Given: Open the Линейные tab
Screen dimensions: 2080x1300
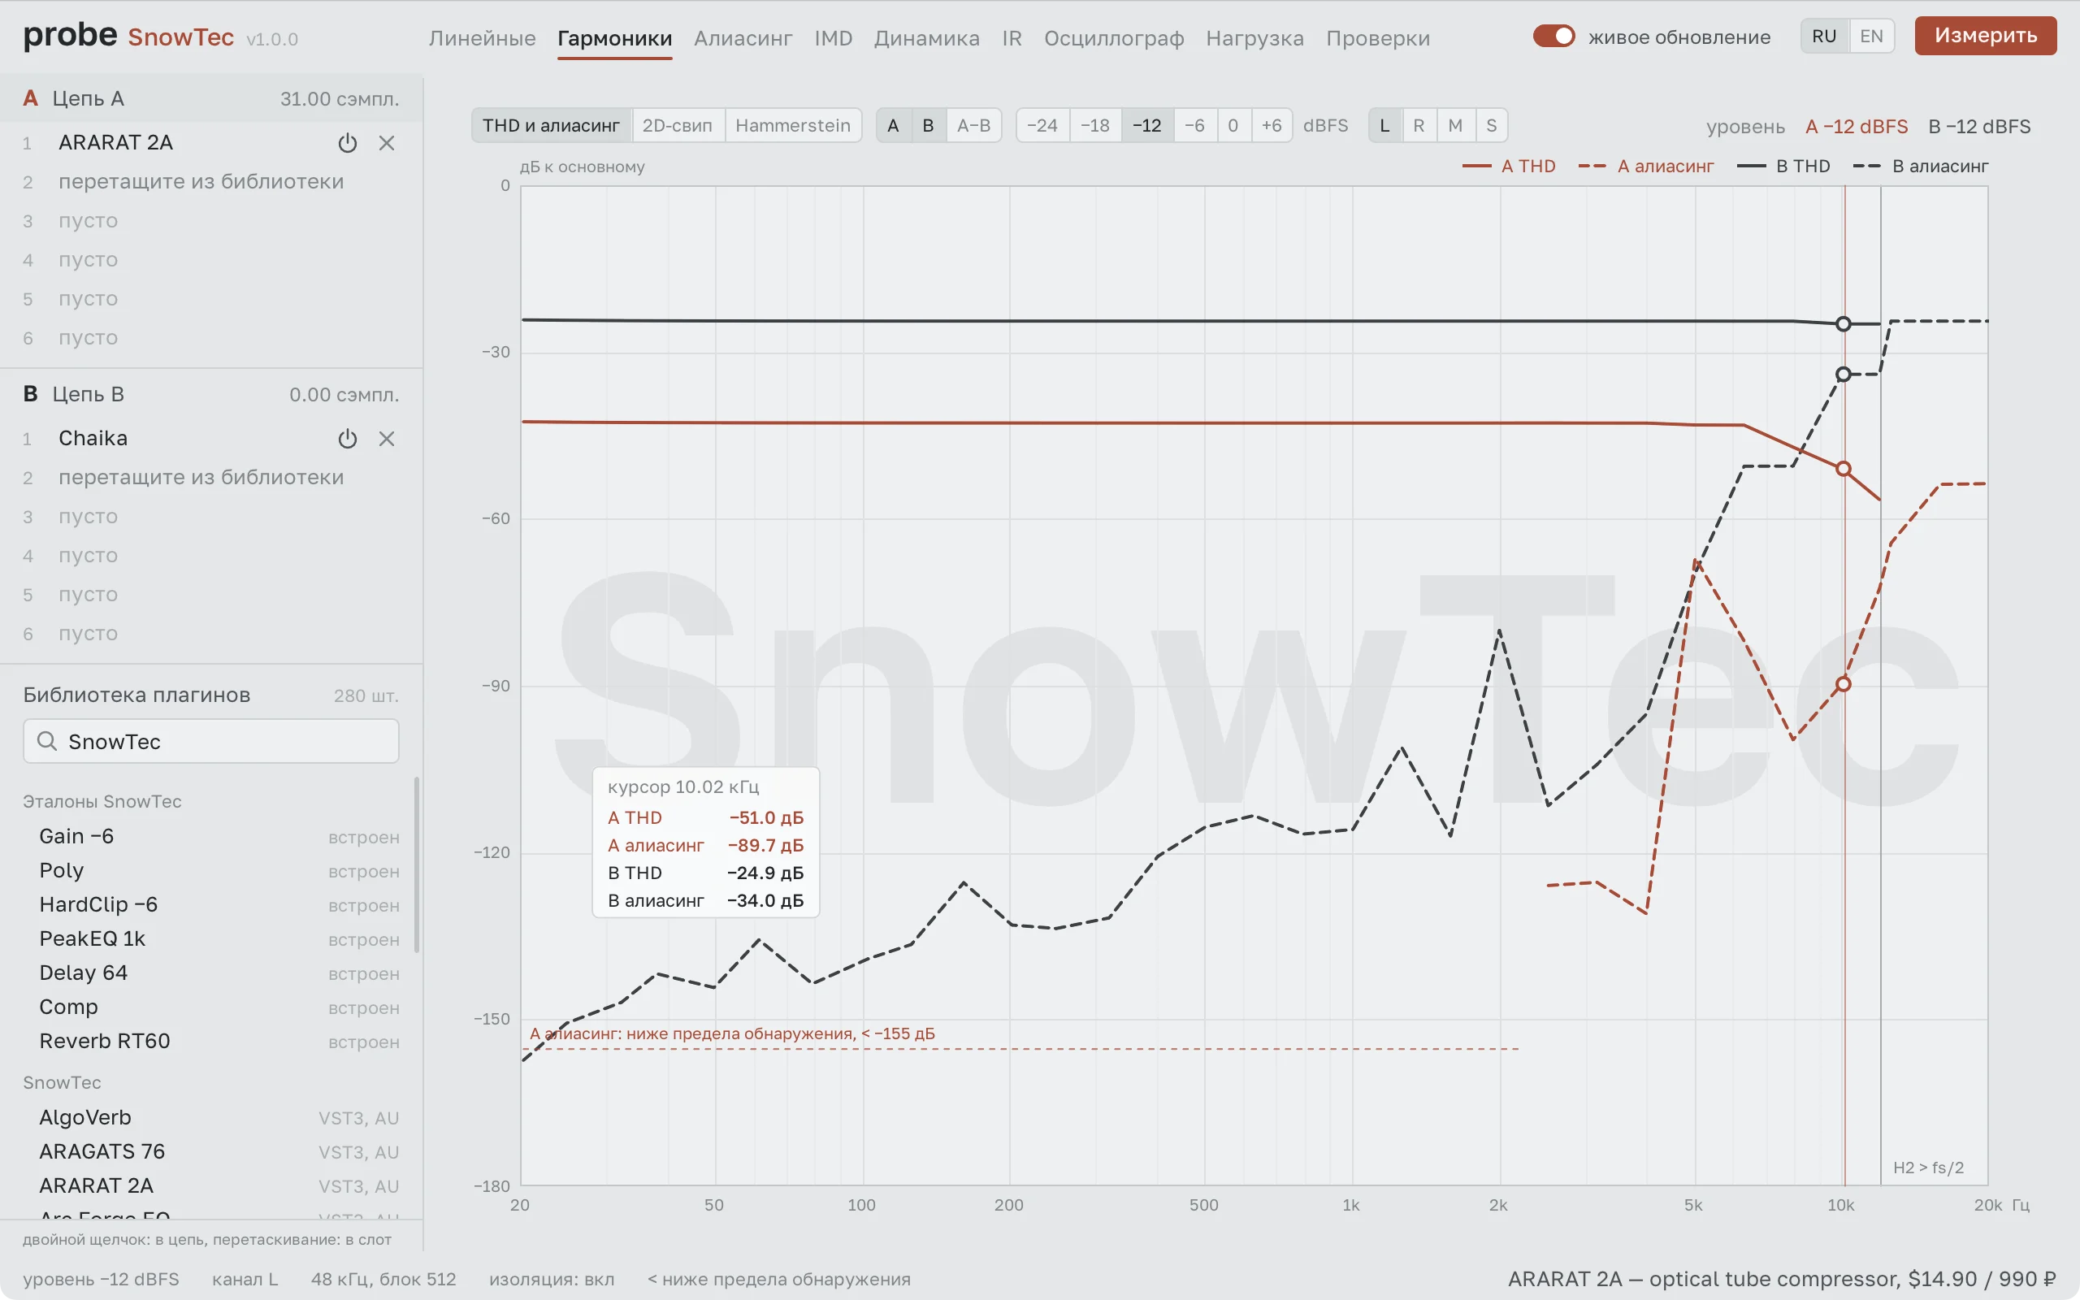Looking at the screenshot, I should [x=482, y=39].
